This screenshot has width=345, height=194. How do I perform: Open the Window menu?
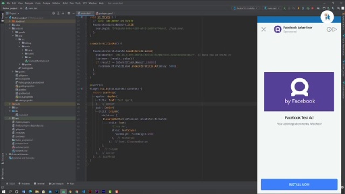93,3
